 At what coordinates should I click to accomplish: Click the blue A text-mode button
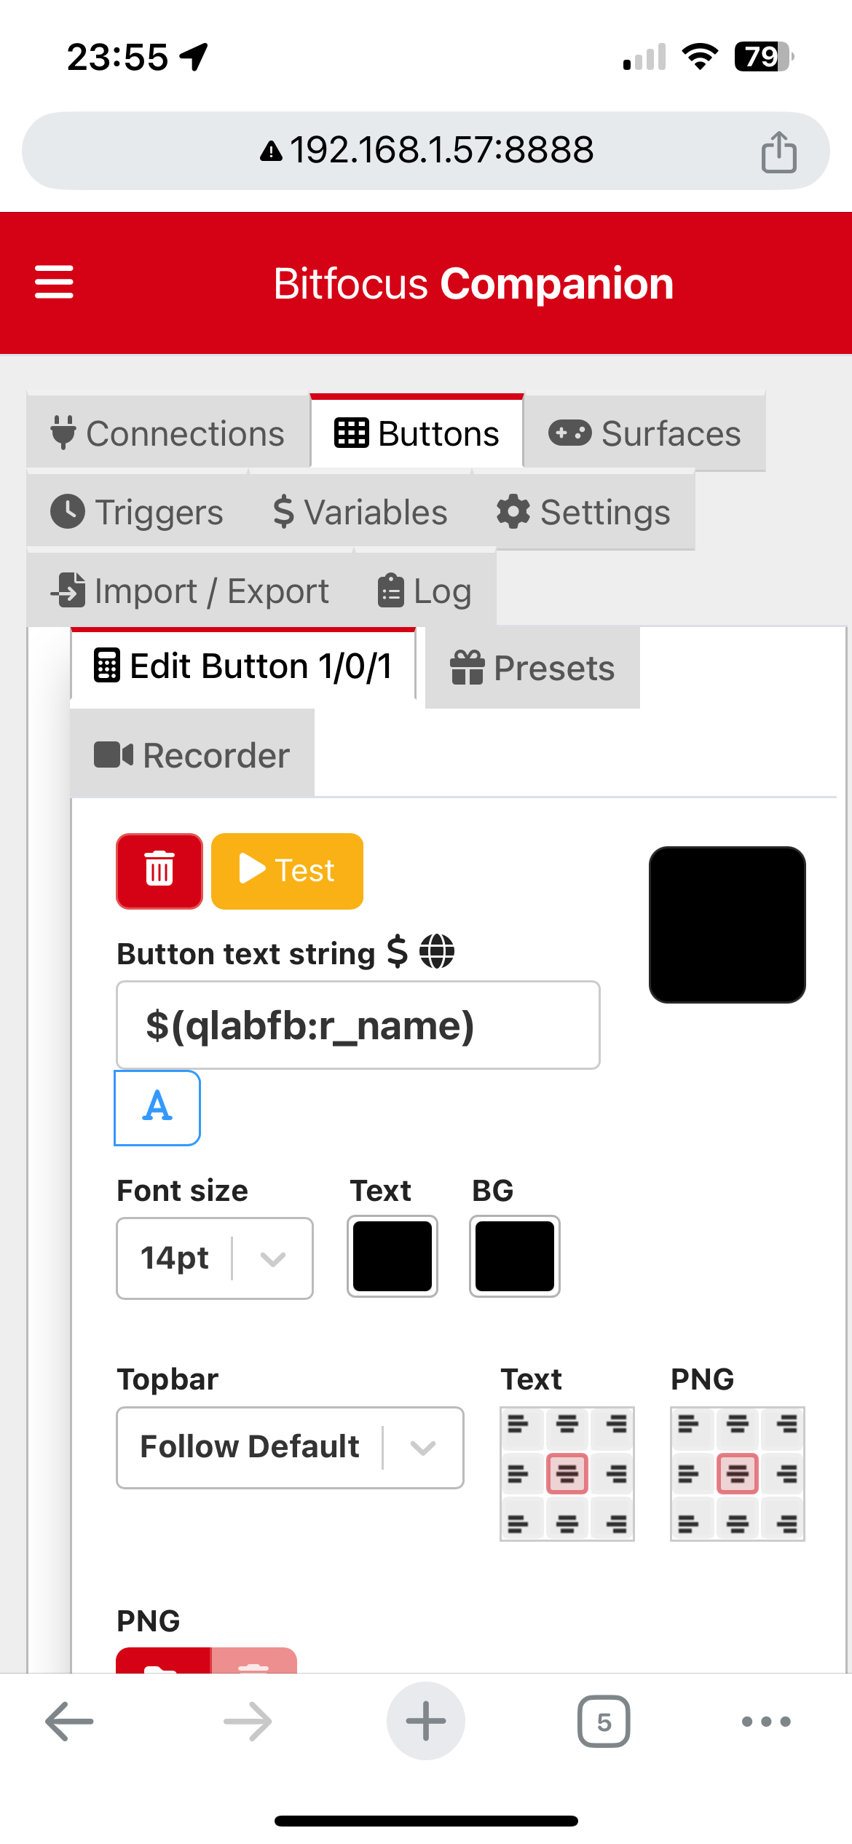coord(157,1107)
